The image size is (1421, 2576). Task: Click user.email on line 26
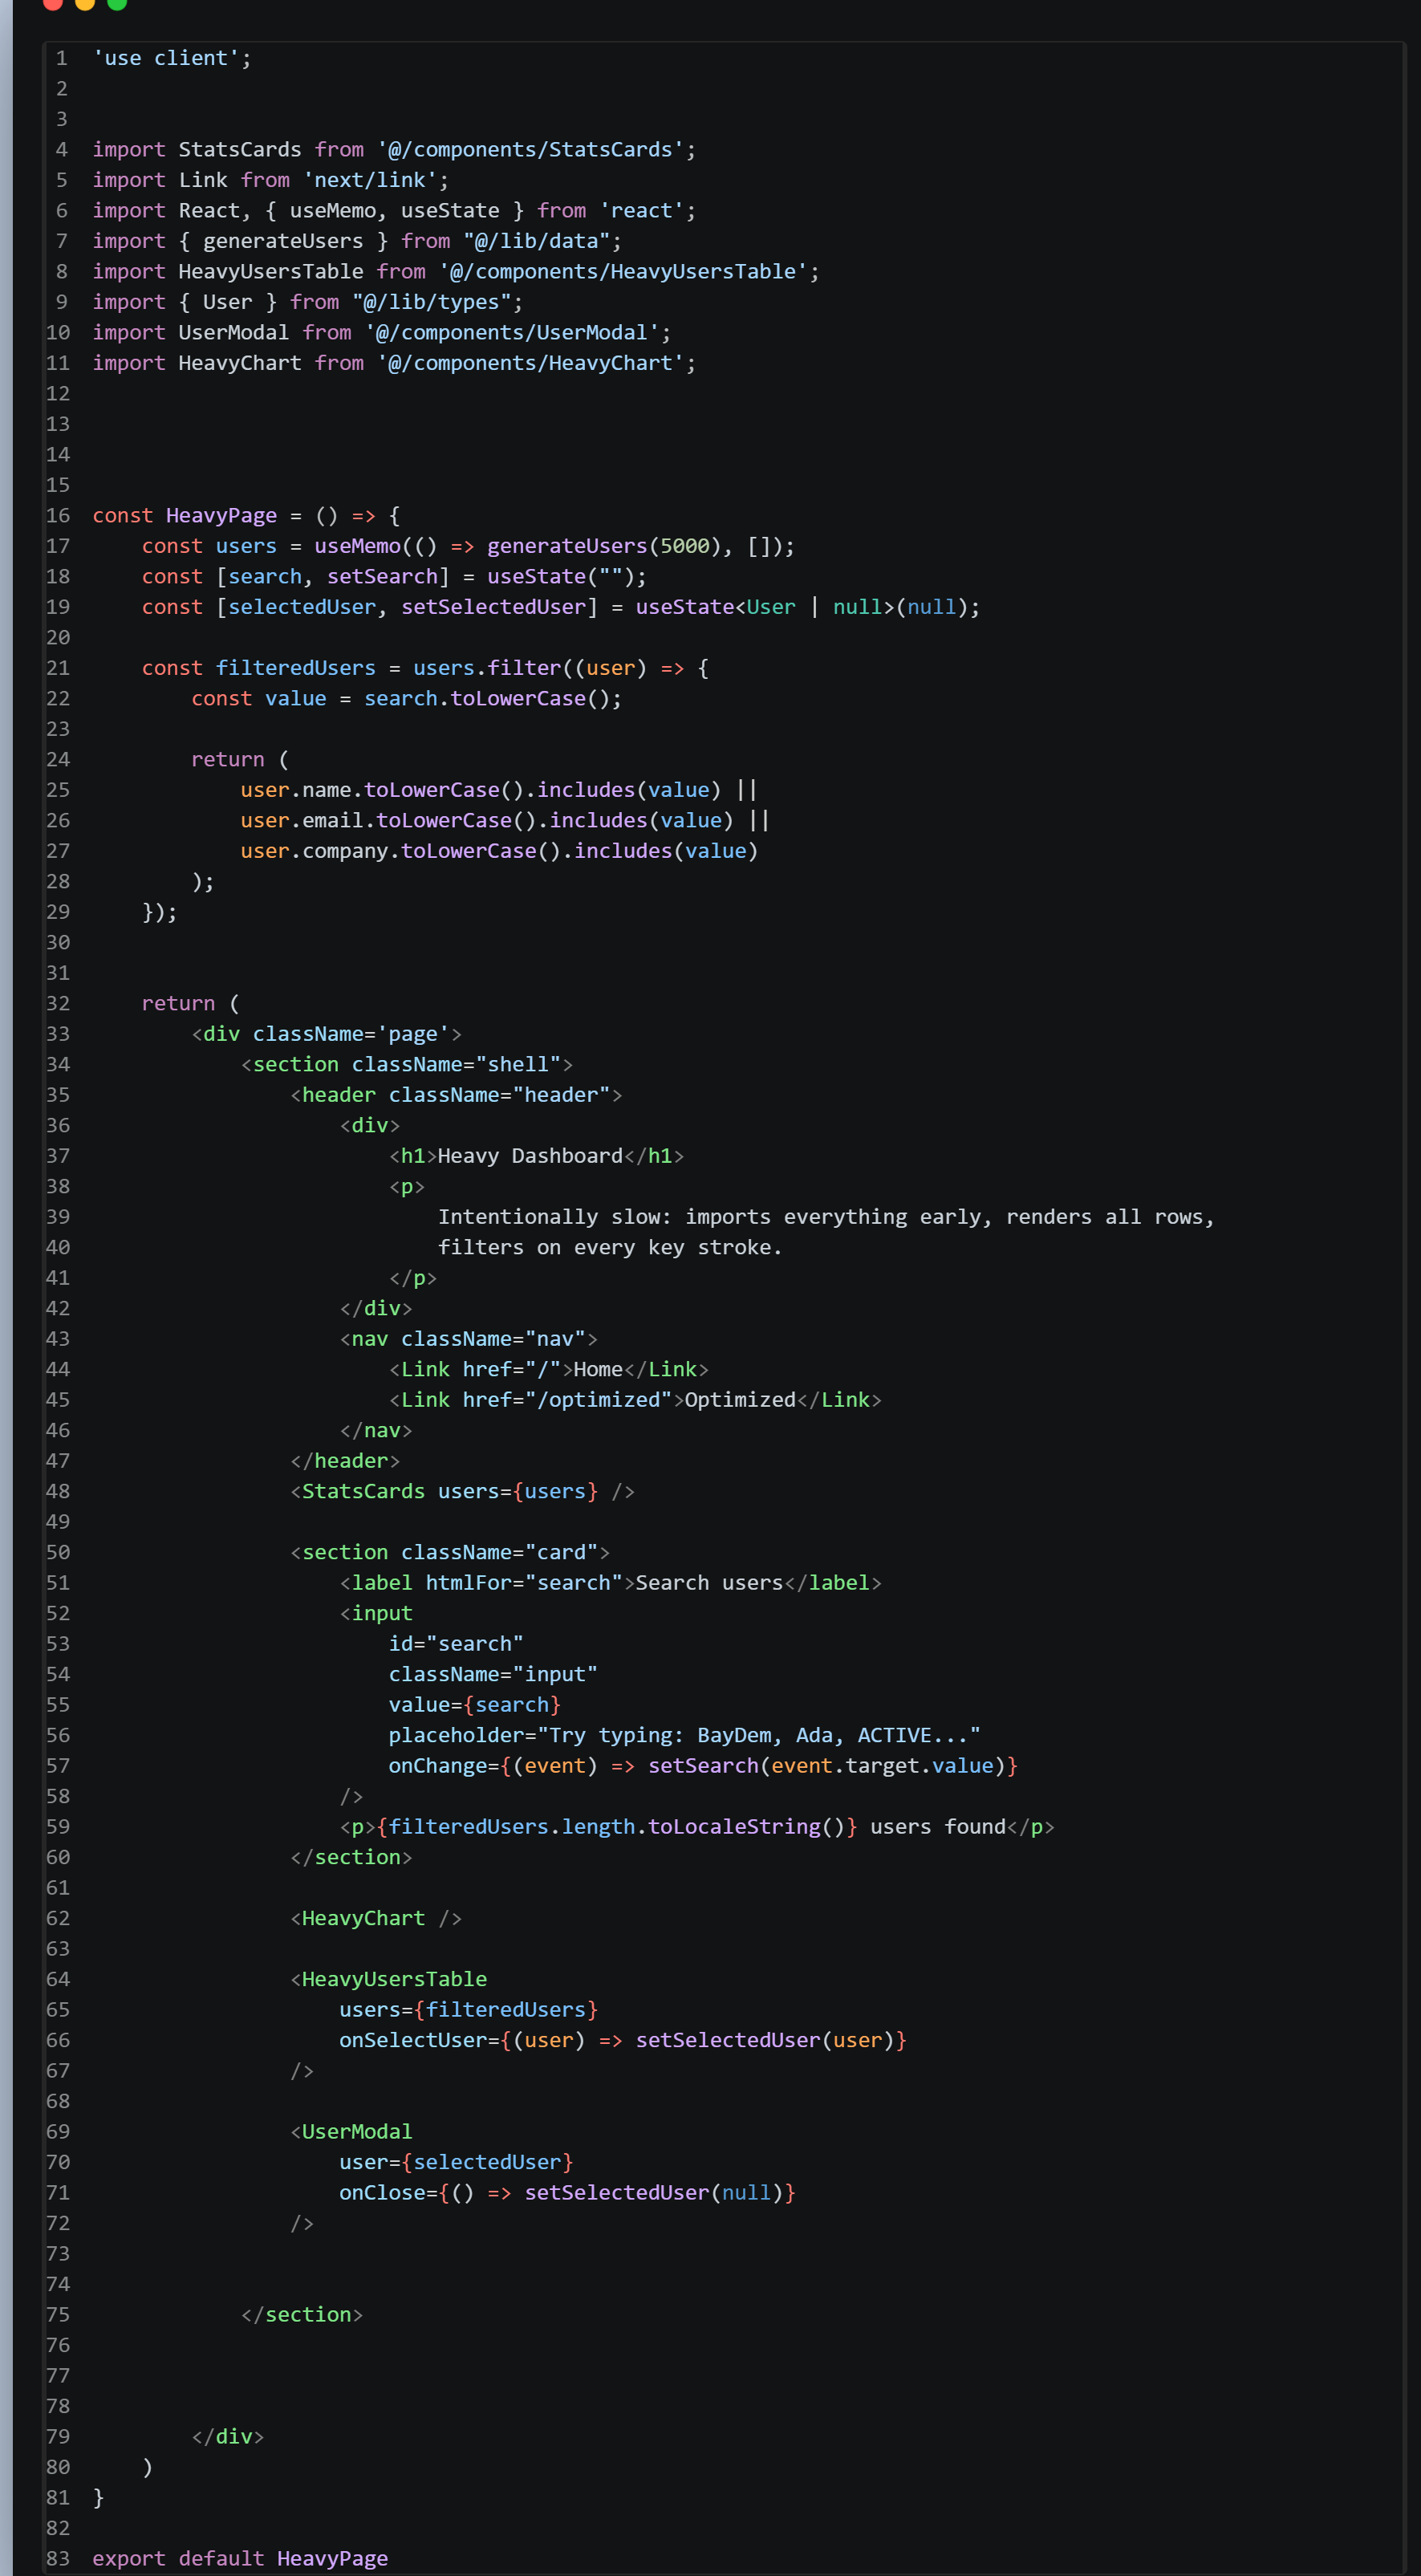coord(302,821)
